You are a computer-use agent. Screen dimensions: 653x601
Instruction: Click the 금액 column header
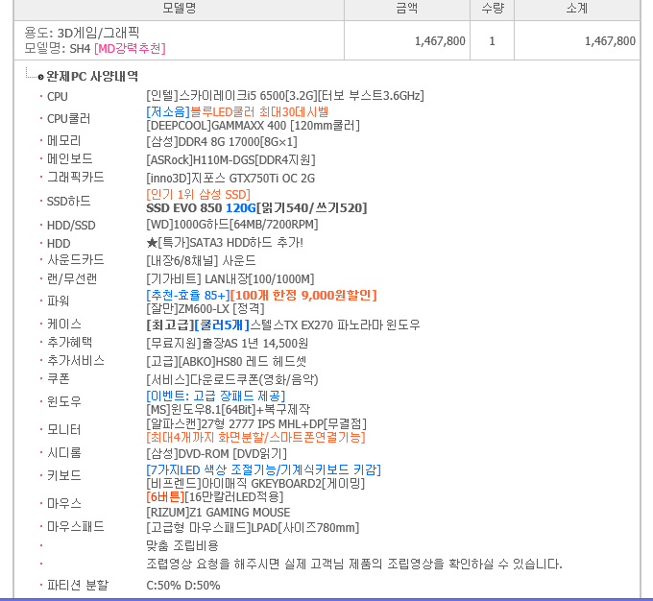pyautogui.click(x=406, y=9)
